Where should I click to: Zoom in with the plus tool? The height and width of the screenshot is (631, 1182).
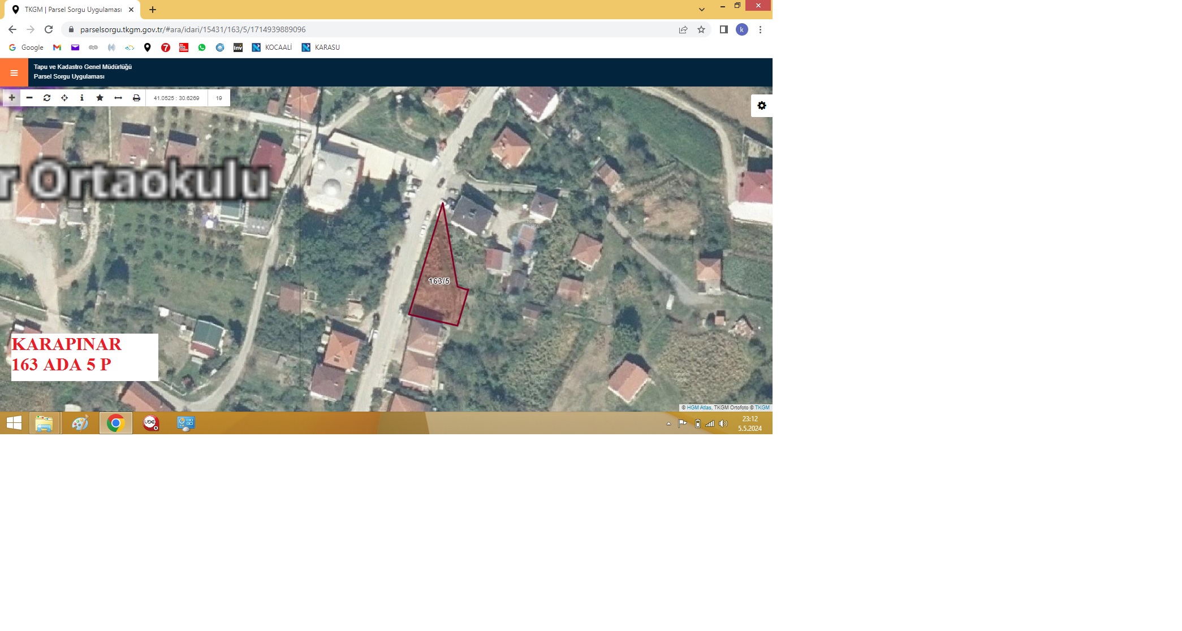(11, 98)
